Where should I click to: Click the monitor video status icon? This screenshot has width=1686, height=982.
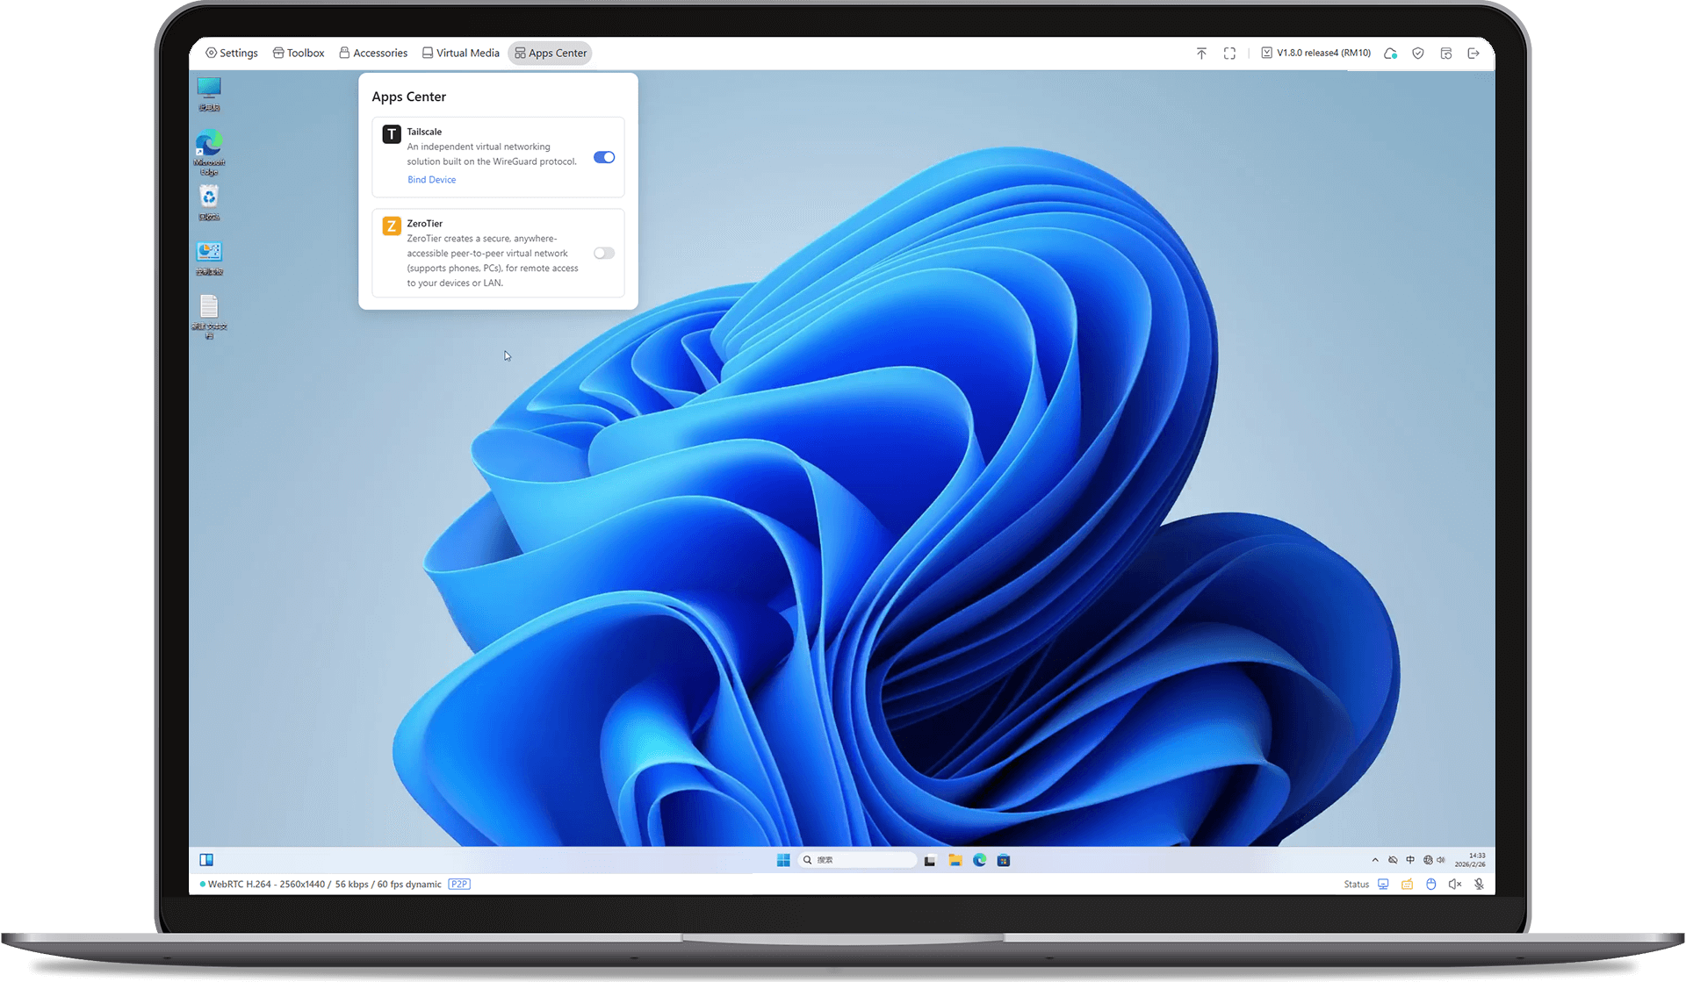1383,884
